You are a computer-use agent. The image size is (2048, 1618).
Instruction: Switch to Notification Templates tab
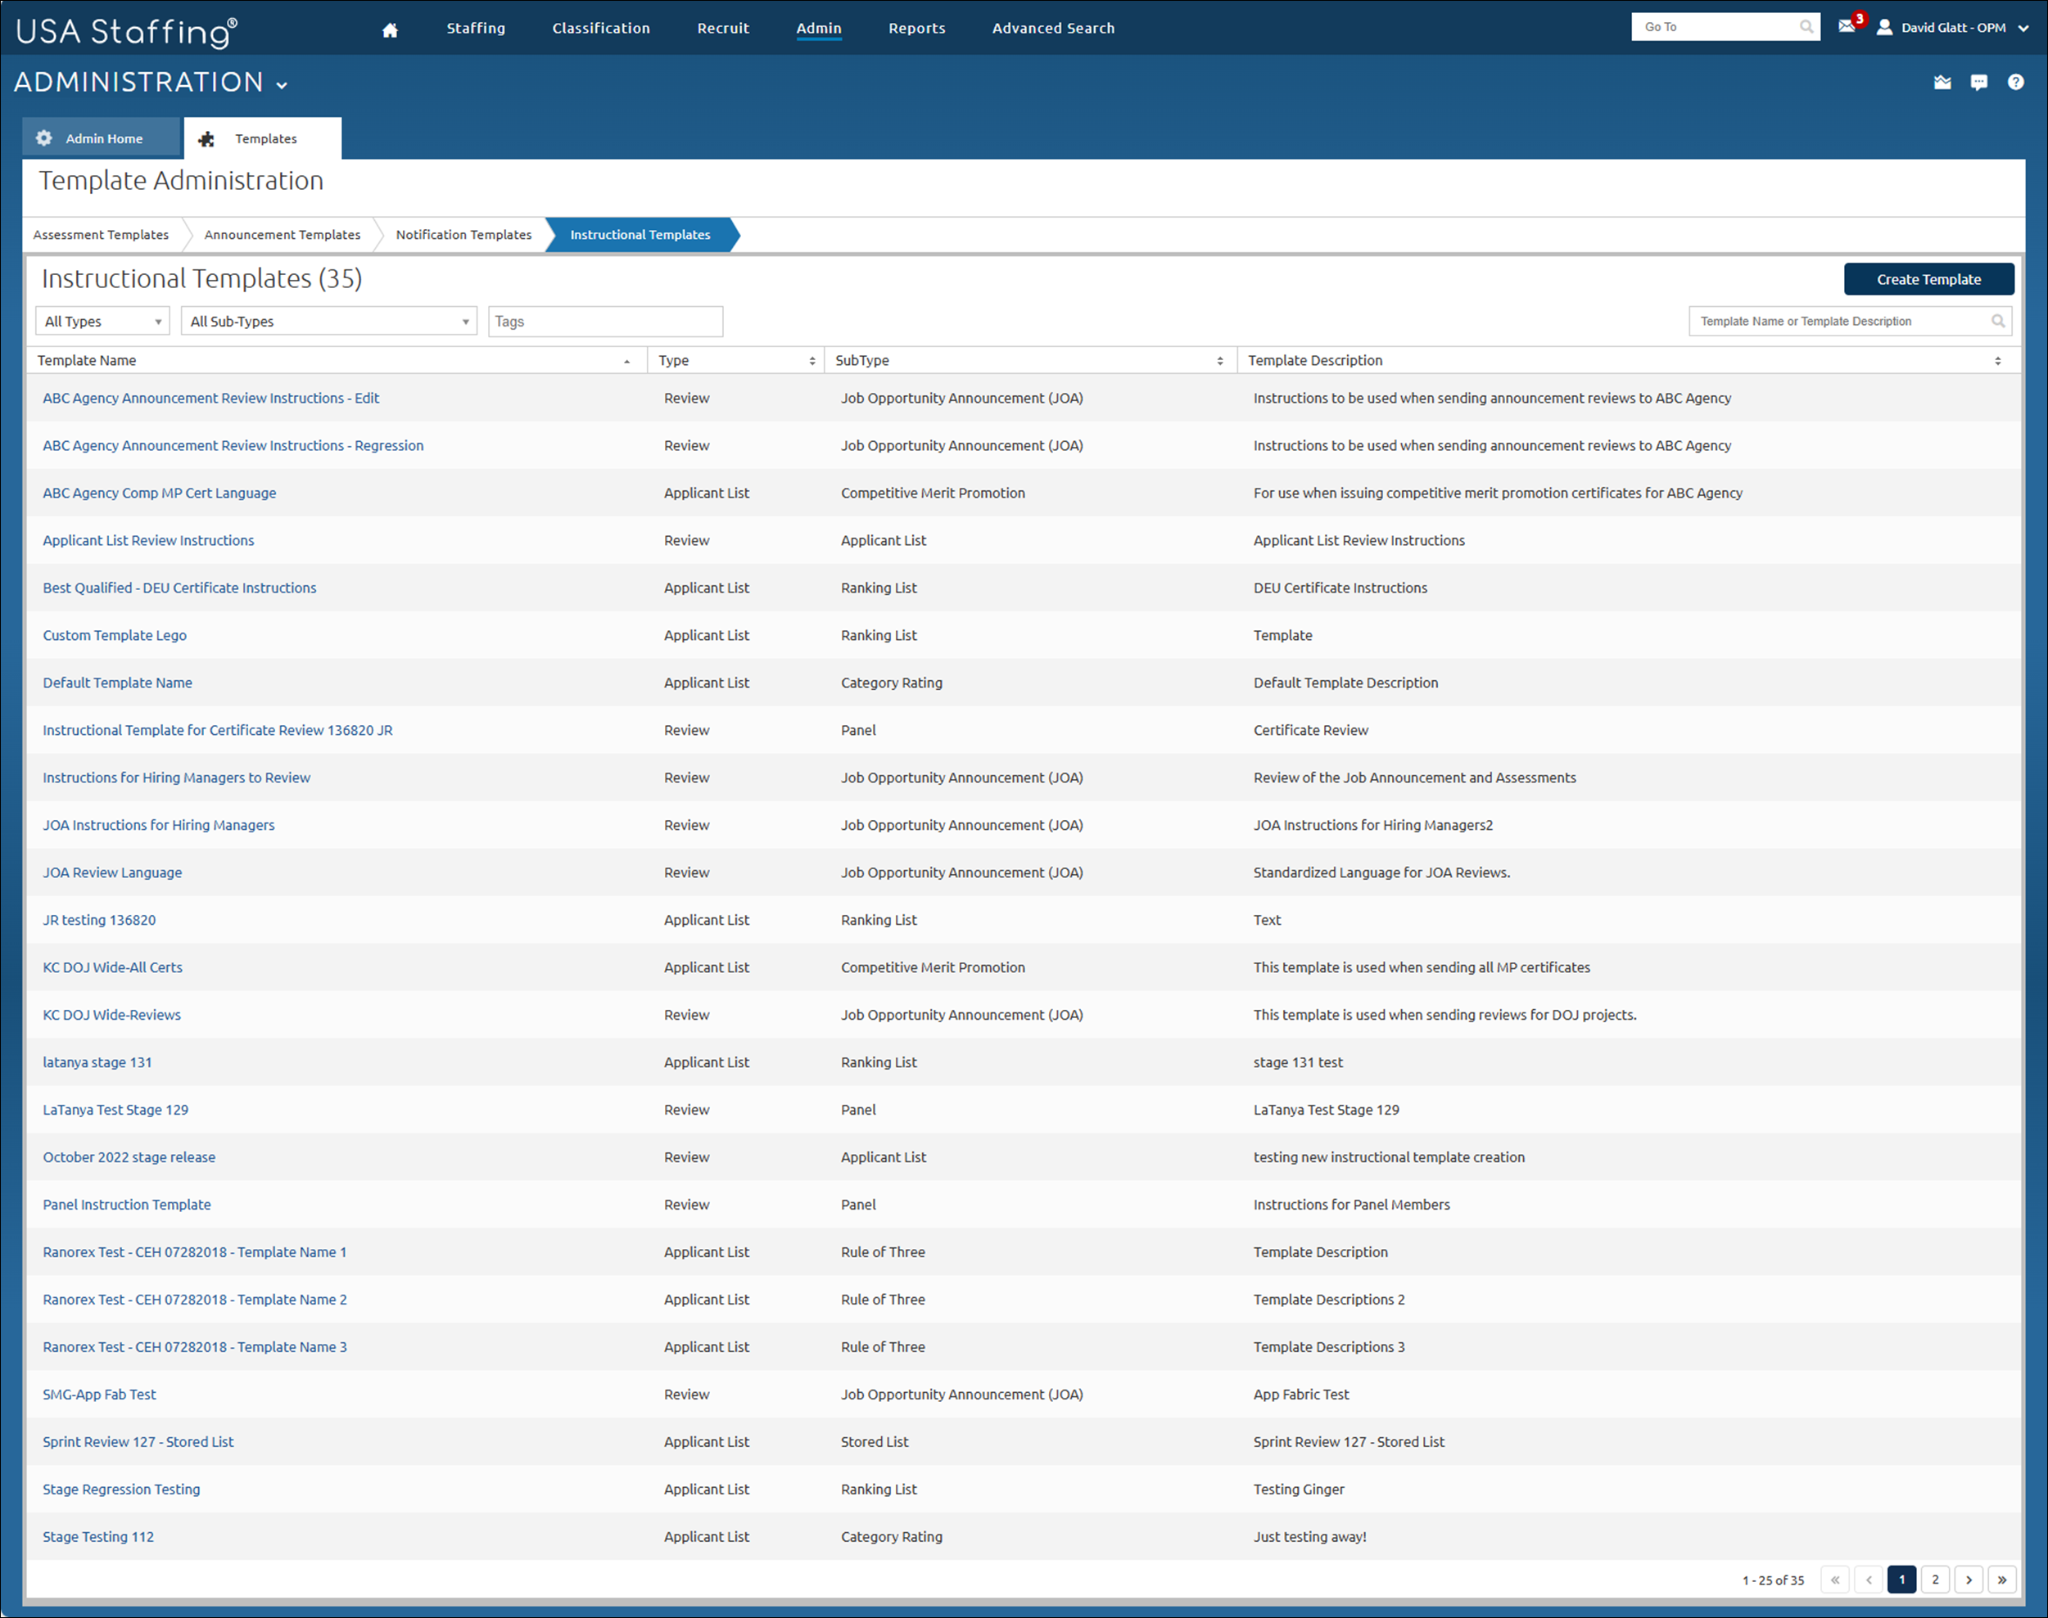coord(463,235)
